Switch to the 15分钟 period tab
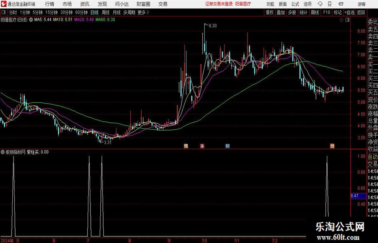Screen dimensions: 378x243 pos(51,12)
